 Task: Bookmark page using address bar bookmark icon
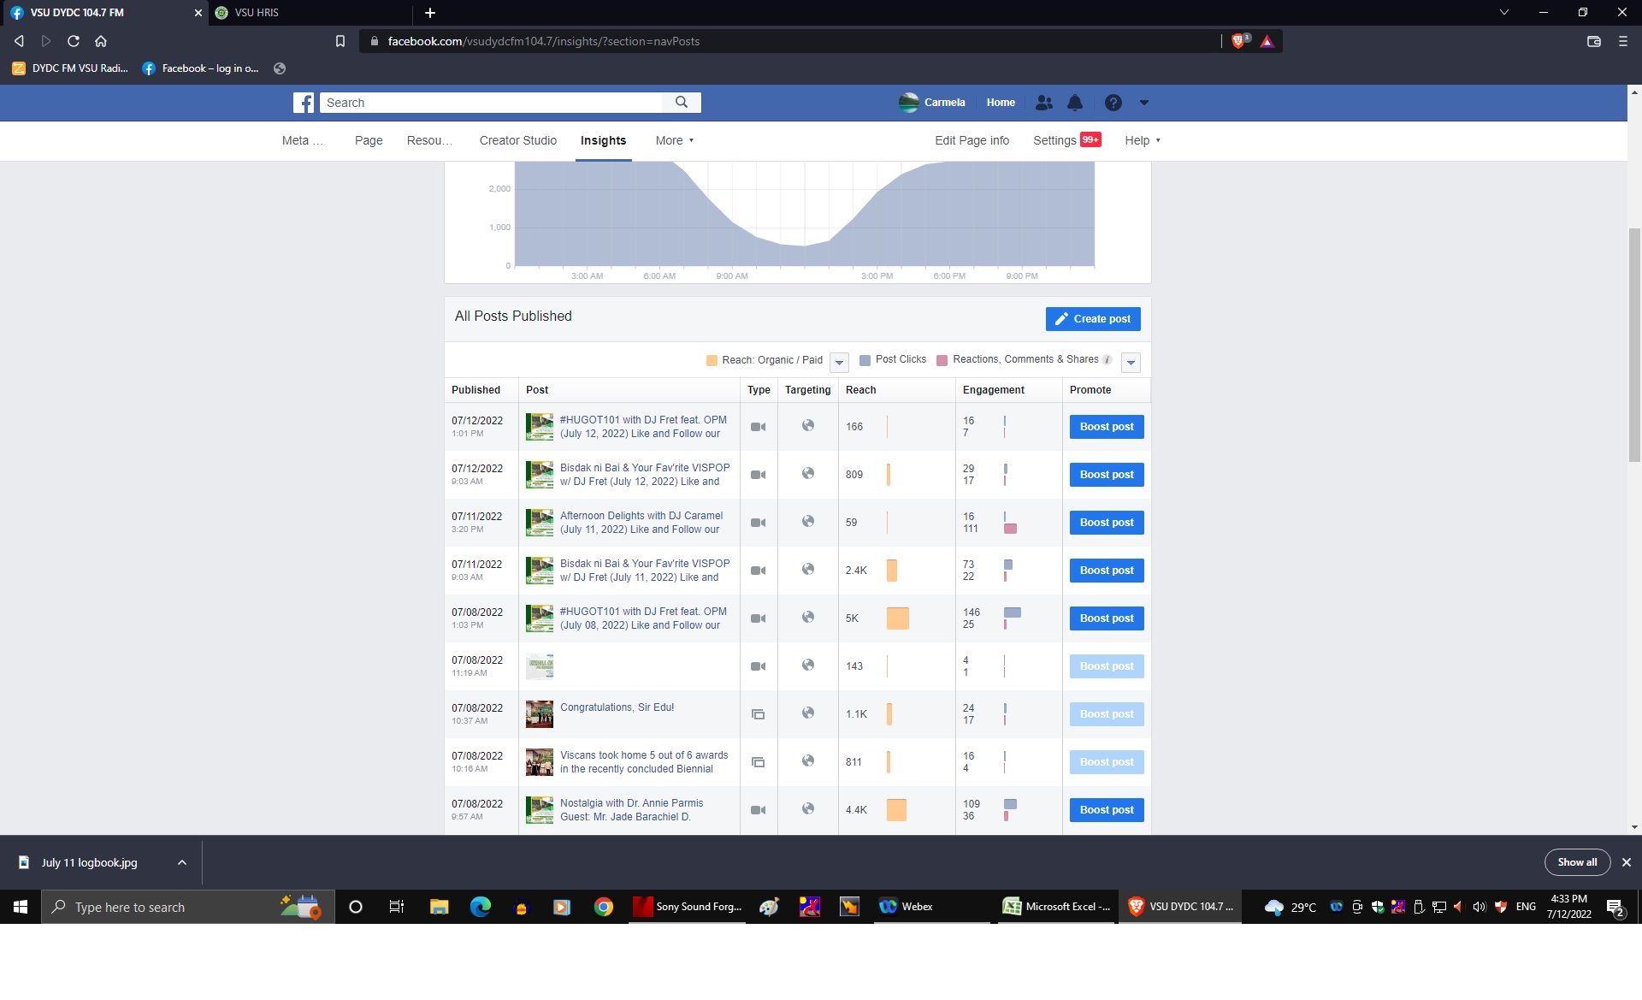click(x=340, y=41)
